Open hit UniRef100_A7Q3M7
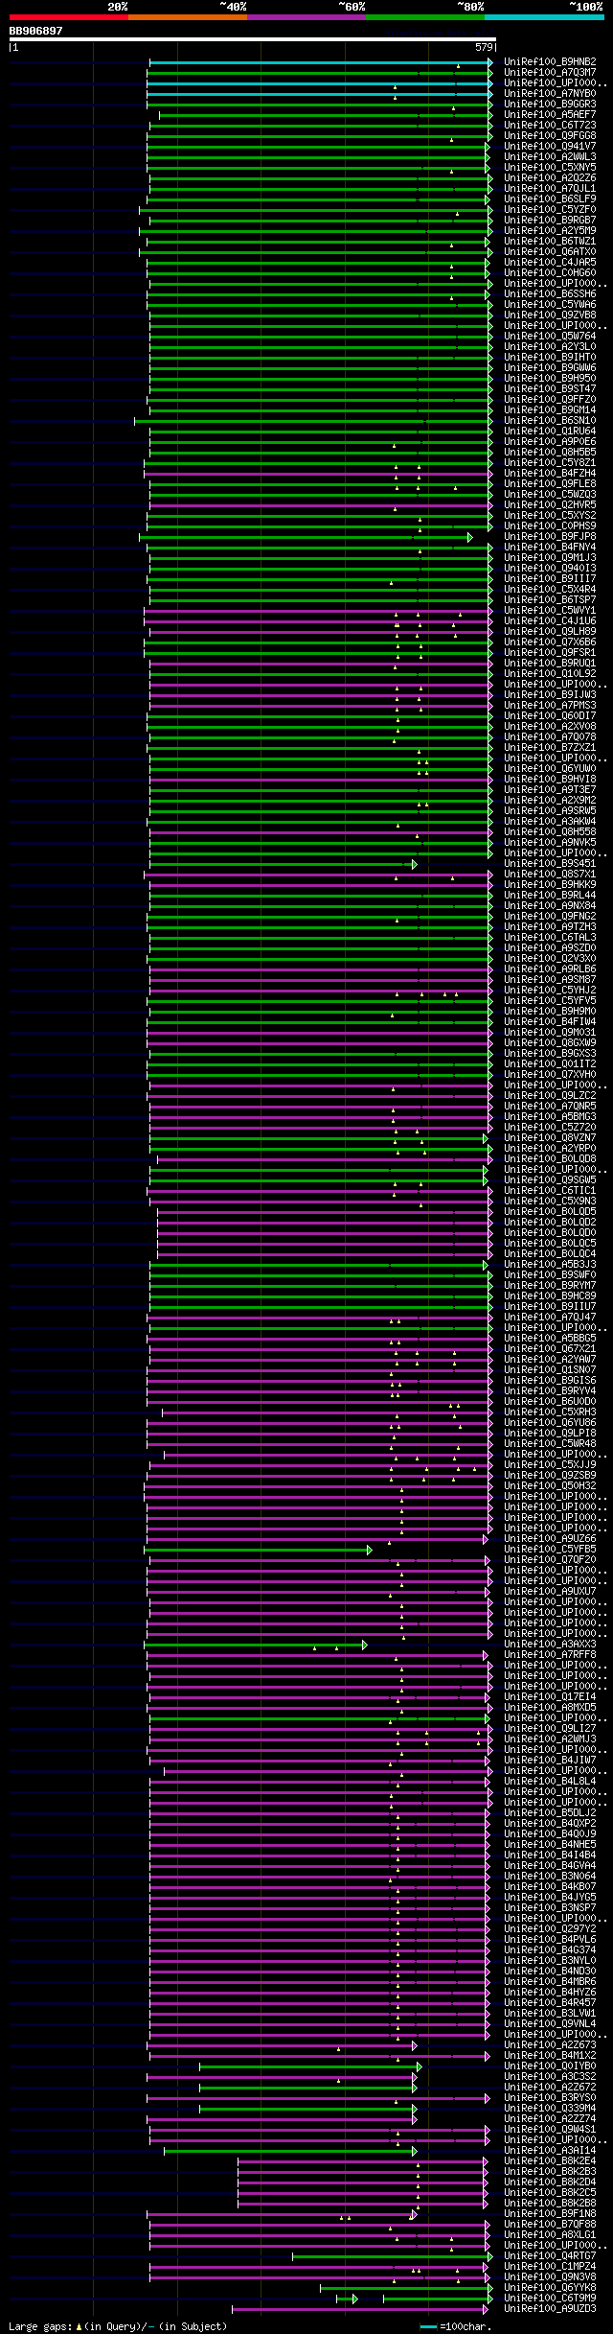This screenshot has width=613, height=2334. 550,73
